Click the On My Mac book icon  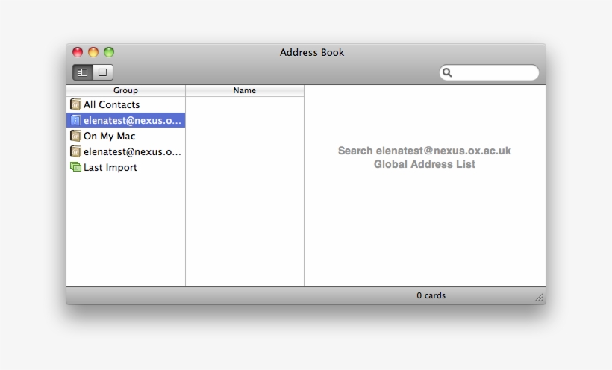tap(75, 136)
